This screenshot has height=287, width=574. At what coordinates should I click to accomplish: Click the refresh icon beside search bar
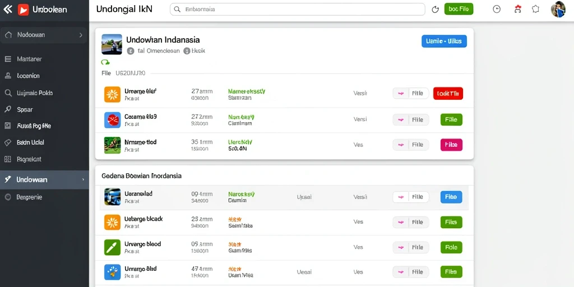tap(435, 10)
